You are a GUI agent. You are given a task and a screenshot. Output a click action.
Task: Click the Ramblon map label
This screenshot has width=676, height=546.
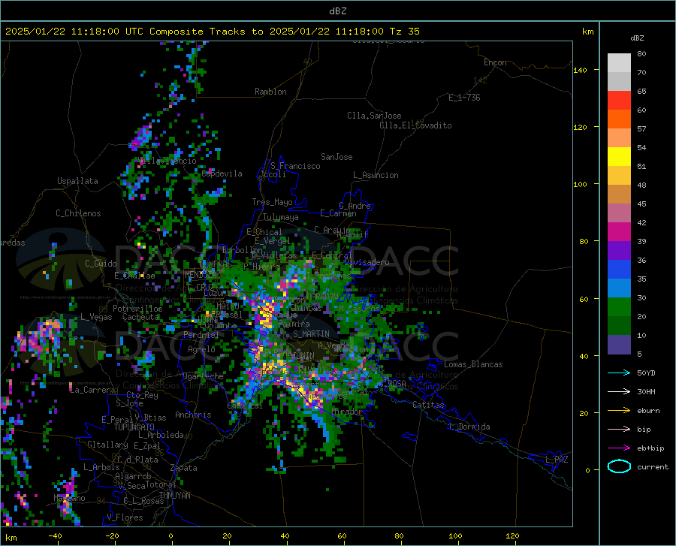point(270,92)
